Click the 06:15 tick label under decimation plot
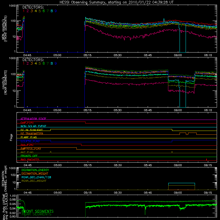Image resolution: width=220 pixels, height=220 pixels. tap(208, 193)
